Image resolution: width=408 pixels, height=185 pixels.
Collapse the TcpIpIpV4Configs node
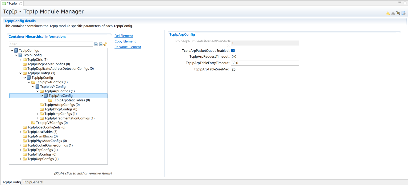click(x=29, y=82)
